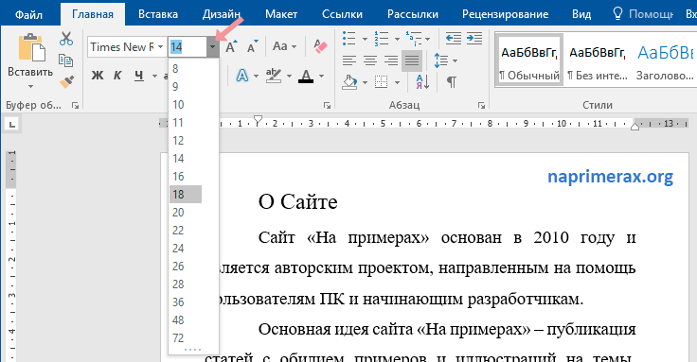Image resolution: width=697 pixels, height=362 pixels.
Task: Toggle italic К formatting
Action: click(117, 76)
